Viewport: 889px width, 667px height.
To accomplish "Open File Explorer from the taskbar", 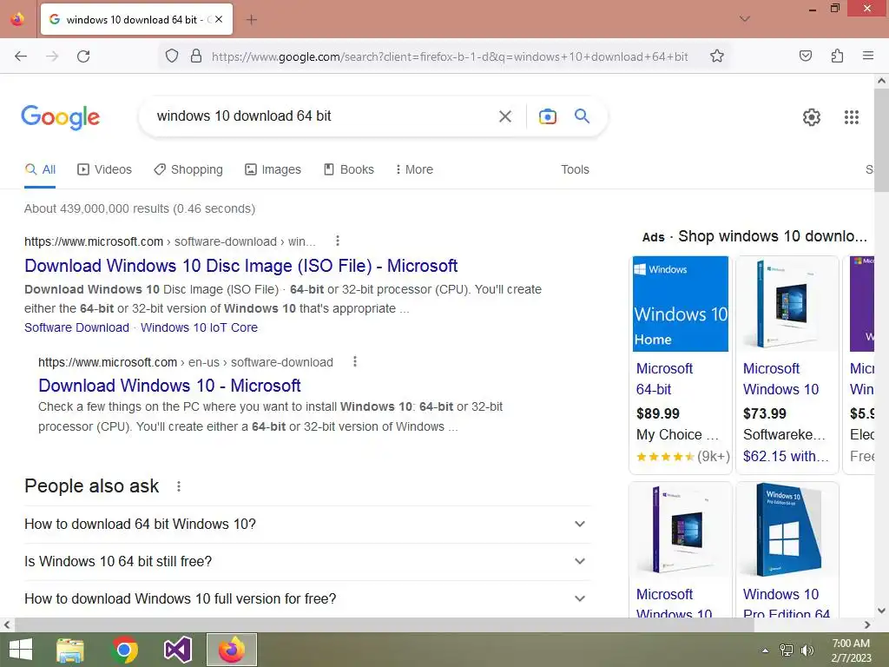I will tap(70, 650).
